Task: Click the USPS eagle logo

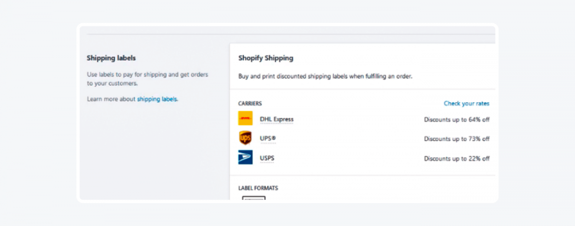Action: (245, 158)
